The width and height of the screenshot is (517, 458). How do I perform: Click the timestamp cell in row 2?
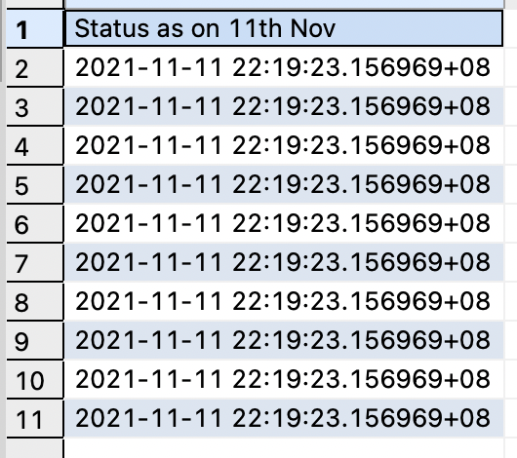(x=284, y=67)
